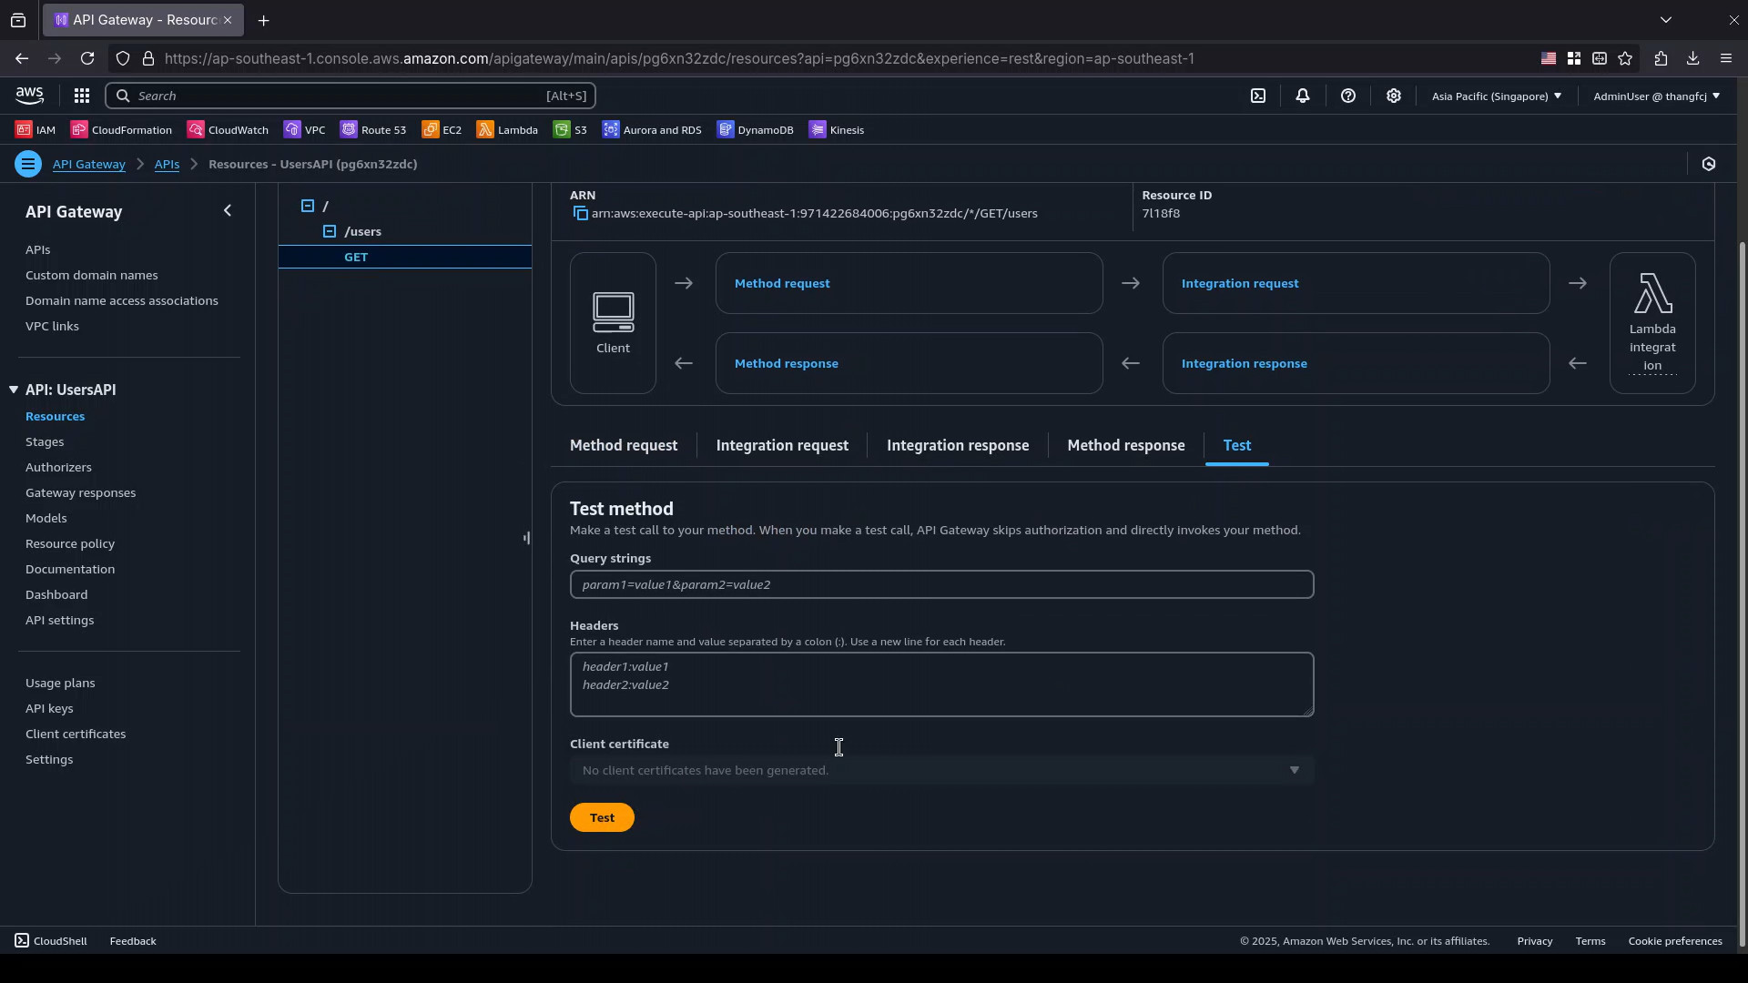
Task: Switch to the Integration request tab
Action: point(782,446)
